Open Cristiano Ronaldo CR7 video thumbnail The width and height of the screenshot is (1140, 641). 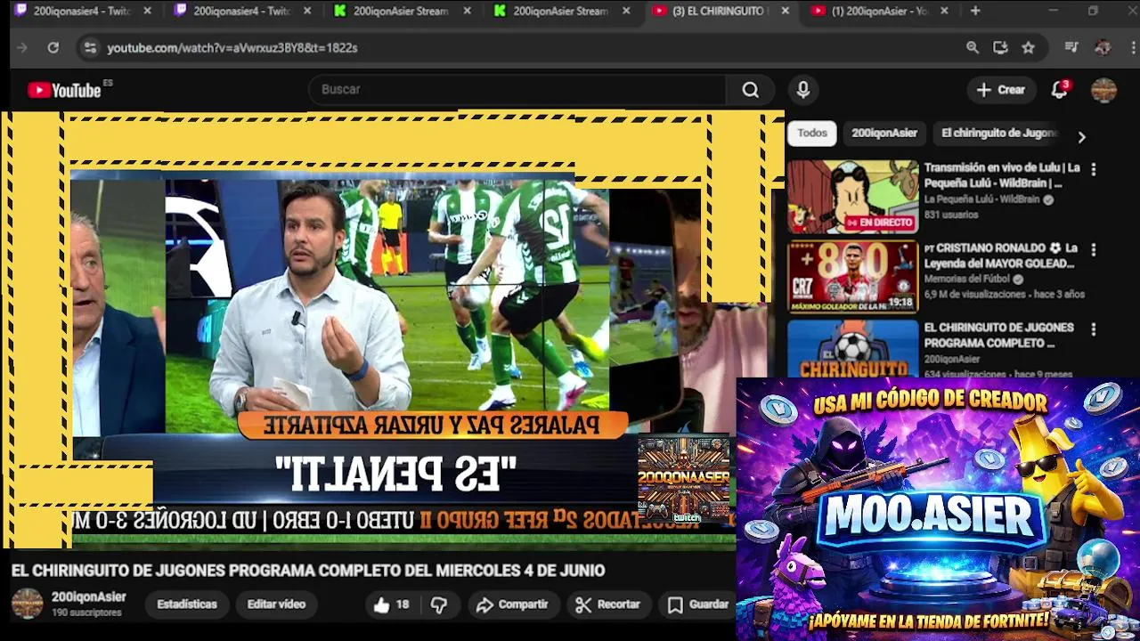(x=852, y=277)
